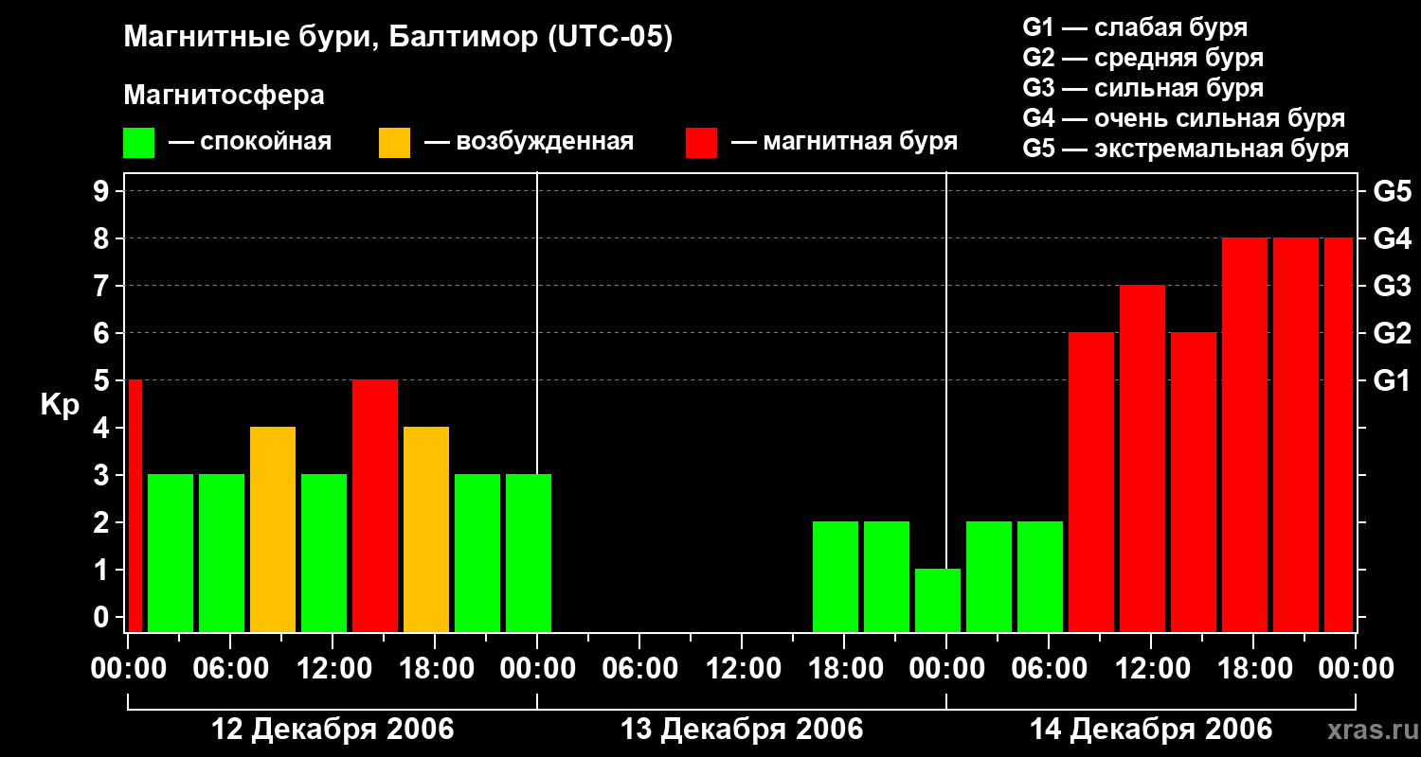Screen dimensions: 1421x757
Task: Click '06:00' time label under 12 December
Action: [230, 669]
